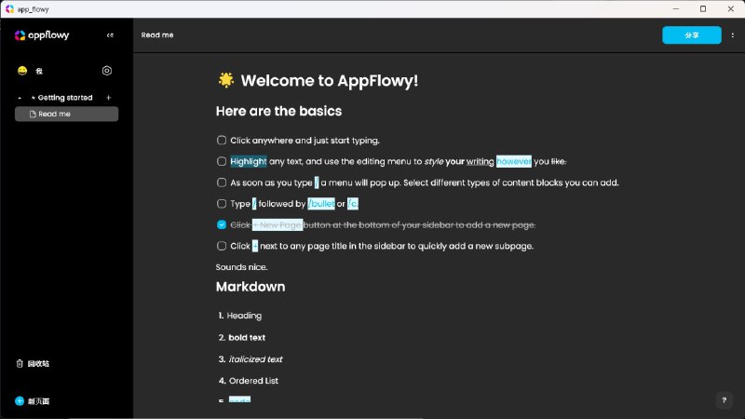The height and width of the screenshot is (419, 745).
Task: Maximize the app_flowy window
Action: click(x=703, y=9)
